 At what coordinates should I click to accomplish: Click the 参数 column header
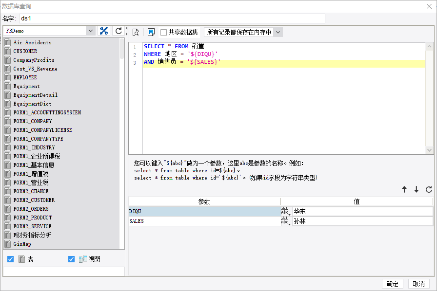[x=204, y=201]
